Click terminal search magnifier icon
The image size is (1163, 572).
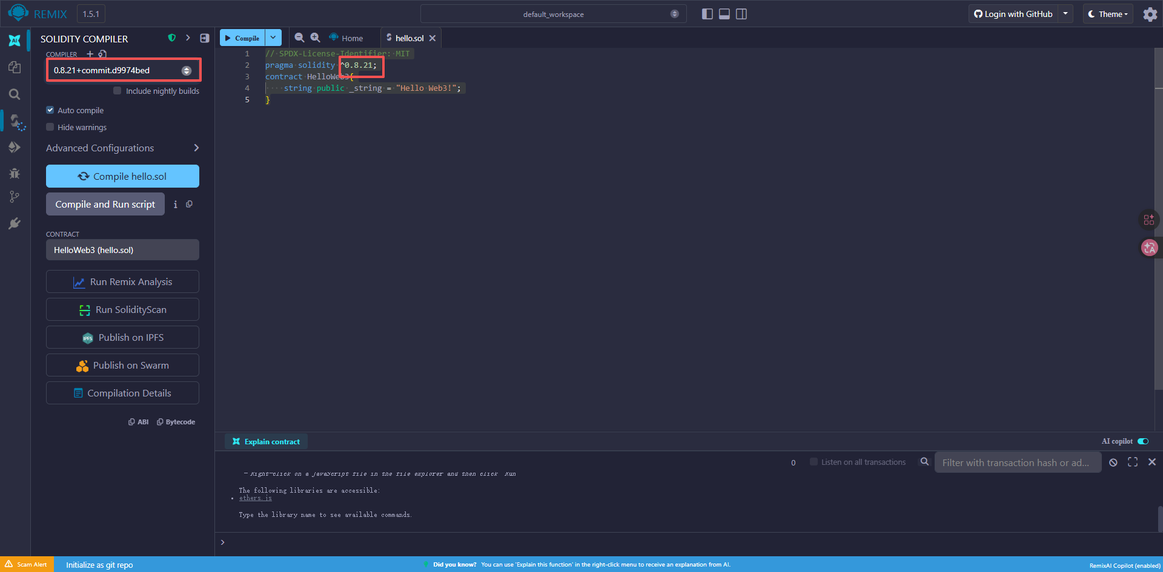click(924, 462)
